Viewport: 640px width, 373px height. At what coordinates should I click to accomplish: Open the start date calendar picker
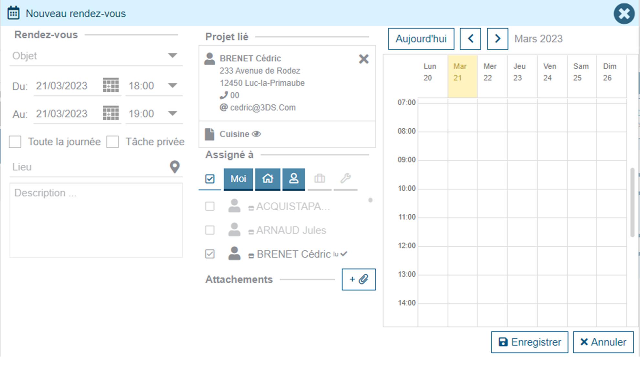click(x=111, y=85)
